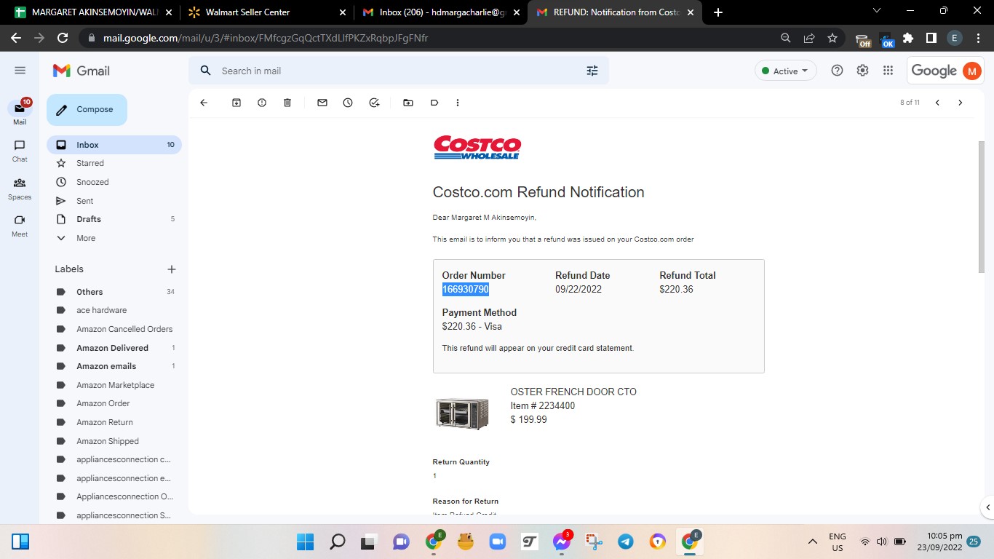Open Amazon Order label
The height and width of the screenshot is (559, 994).
pos(114,403)
